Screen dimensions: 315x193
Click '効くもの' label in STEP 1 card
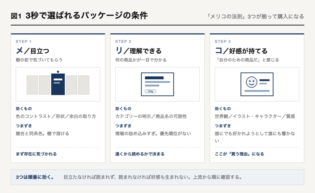[24, 109]
